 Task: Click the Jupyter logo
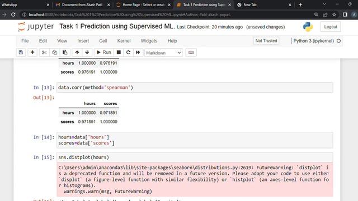tap(36, 27)
